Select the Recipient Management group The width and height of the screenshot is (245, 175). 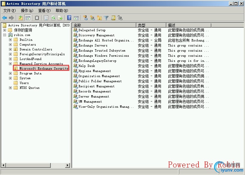[x=96, y=86]
